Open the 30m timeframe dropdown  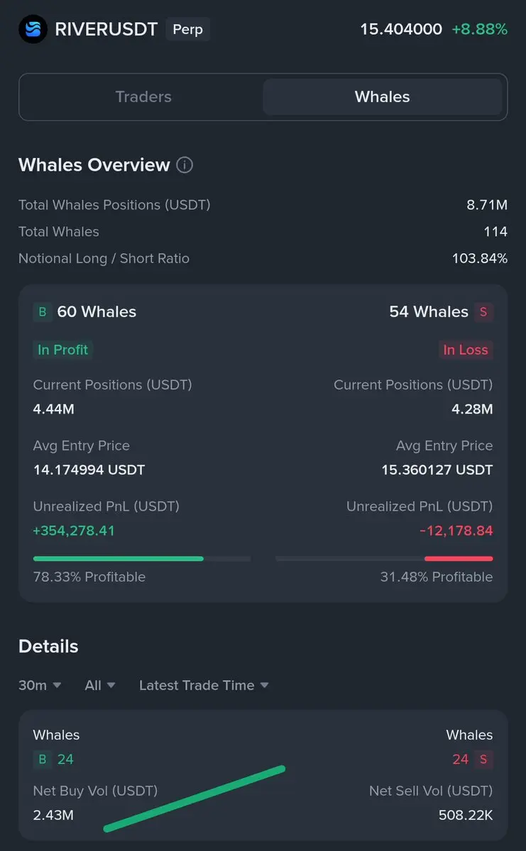(x=40, y=685)
